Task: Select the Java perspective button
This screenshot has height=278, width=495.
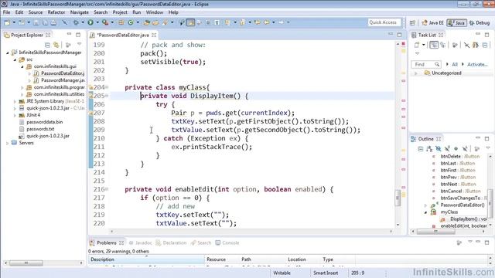Action: (456, 22)
